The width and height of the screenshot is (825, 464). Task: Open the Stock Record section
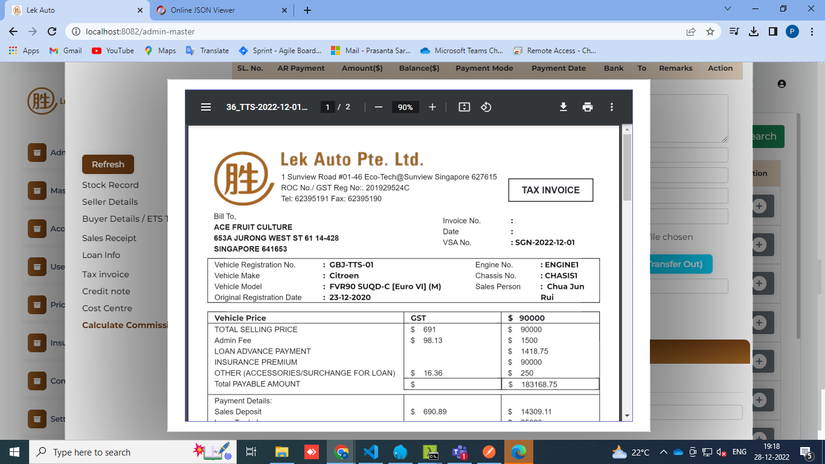pyautogui.click(x=111, y=185)
